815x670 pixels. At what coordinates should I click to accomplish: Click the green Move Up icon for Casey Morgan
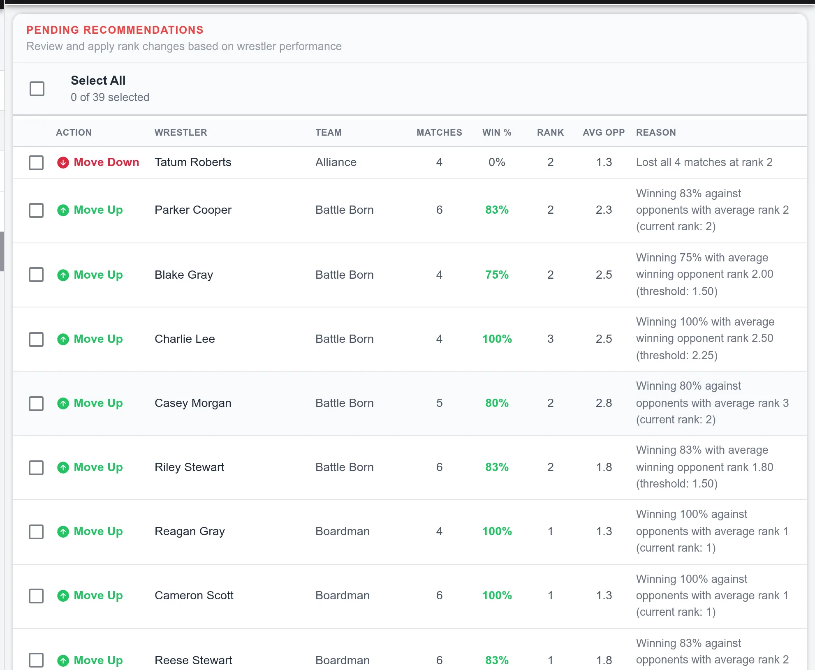click(x=63, y=403)
